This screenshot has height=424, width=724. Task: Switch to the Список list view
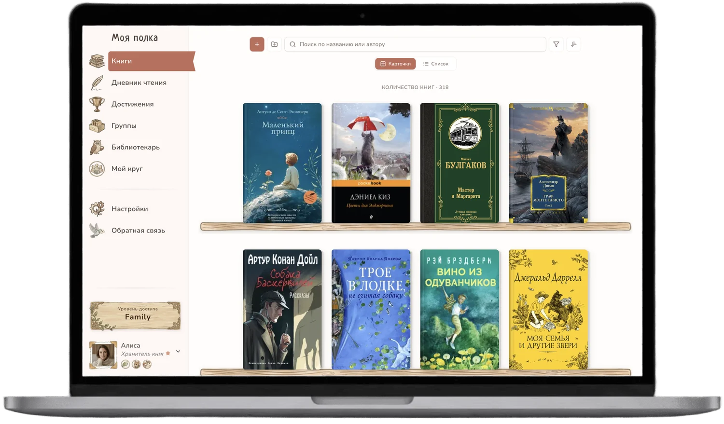click(x=436, y=64)
